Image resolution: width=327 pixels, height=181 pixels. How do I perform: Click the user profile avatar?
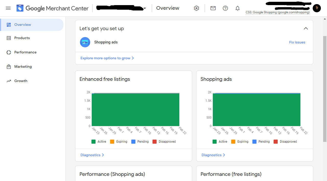click(317, 8)
